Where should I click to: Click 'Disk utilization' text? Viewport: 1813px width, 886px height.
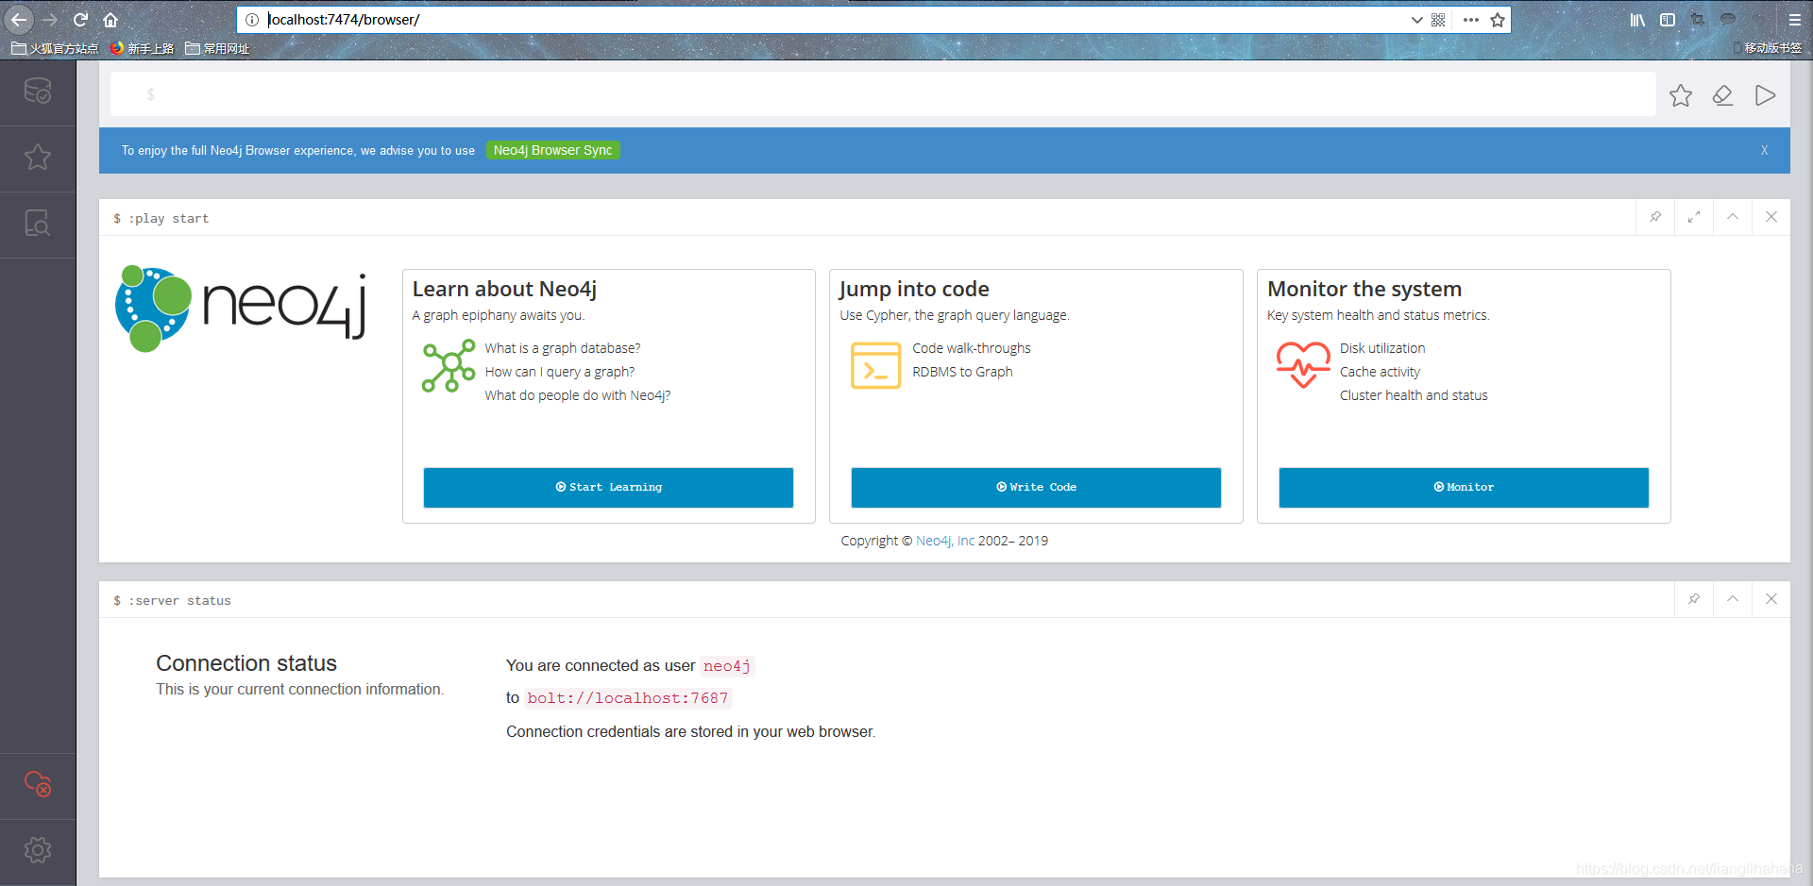[1382, 348]
